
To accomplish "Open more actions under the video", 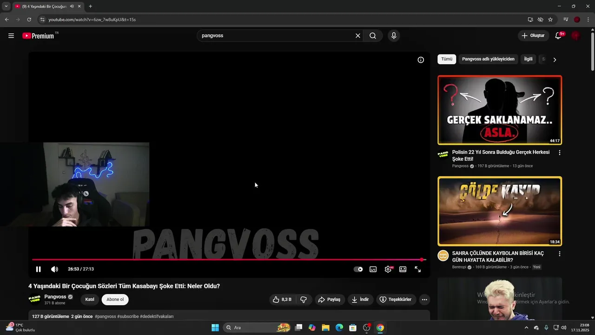I will (x=424, y=300).
